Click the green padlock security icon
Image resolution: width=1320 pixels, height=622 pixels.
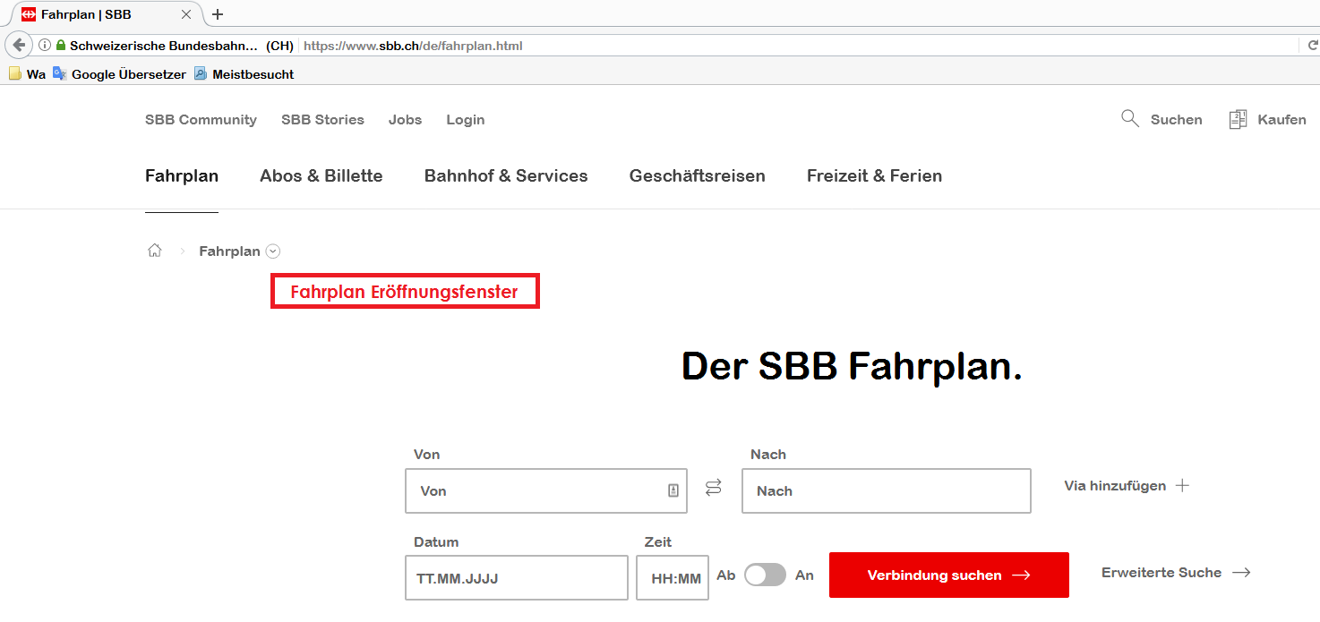(61, 45)
